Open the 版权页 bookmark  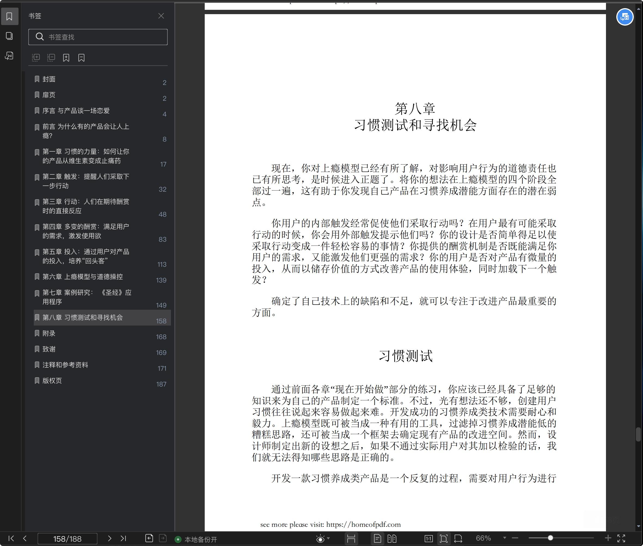click(x=102, y=381)
